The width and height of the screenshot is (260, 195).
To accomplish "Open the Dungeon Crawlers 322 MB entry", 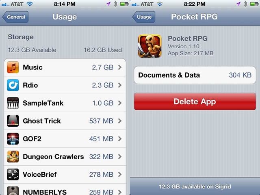I will coord(65,156).
